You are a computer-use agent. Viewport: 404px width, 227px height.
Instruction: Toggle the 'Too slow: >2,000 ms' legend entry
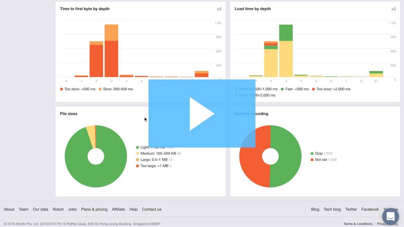[x=331, y=89]
